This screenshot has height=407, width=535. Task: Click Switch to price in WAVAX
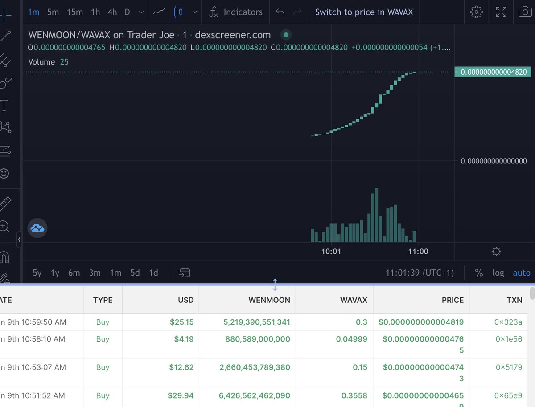[x=364, y=12]
